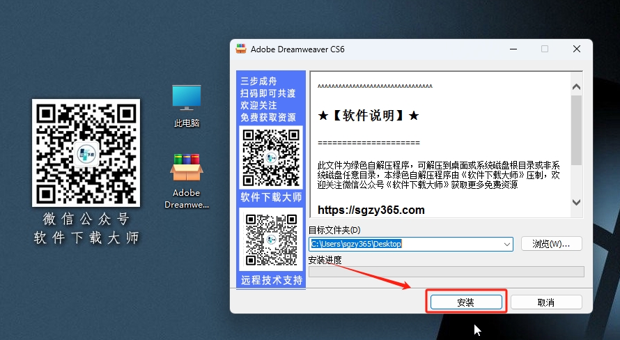Click the destination path C:\Users\sgzy365\Desktop field

click(x=411, y=244)
